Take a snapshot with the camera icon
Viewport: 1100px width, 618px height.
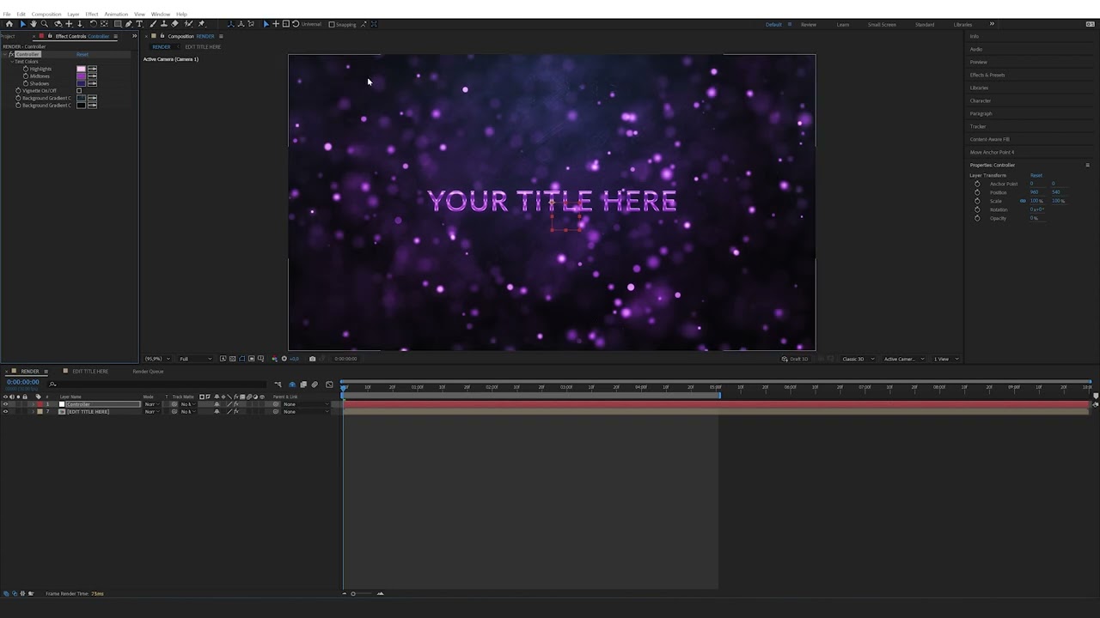tap(312, 359)
